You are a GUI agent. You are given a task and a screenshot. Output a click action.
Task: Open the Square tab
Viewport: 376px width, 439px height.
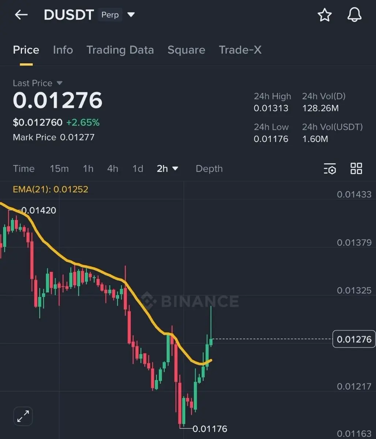tap(186, 50)
